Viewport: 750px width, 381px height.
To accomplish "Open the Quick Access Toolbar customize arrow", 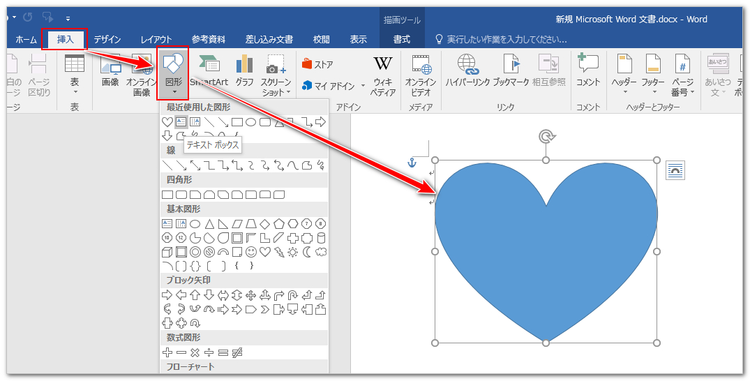I will pos(68,19).
